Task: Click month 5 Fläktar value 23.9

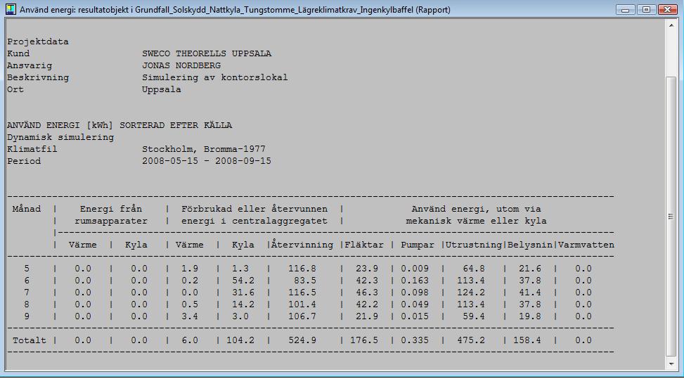Action: click(x=366, y=269)
